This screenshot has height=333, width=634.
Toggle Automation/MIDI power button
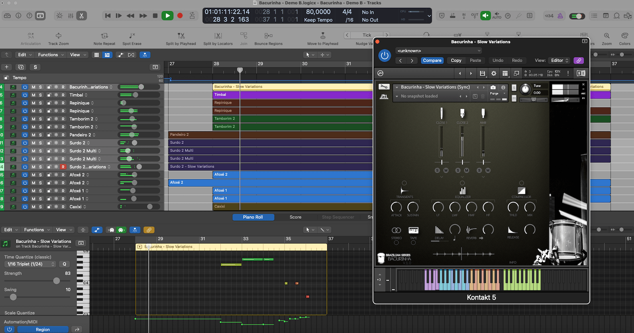(x=9, y=329)
